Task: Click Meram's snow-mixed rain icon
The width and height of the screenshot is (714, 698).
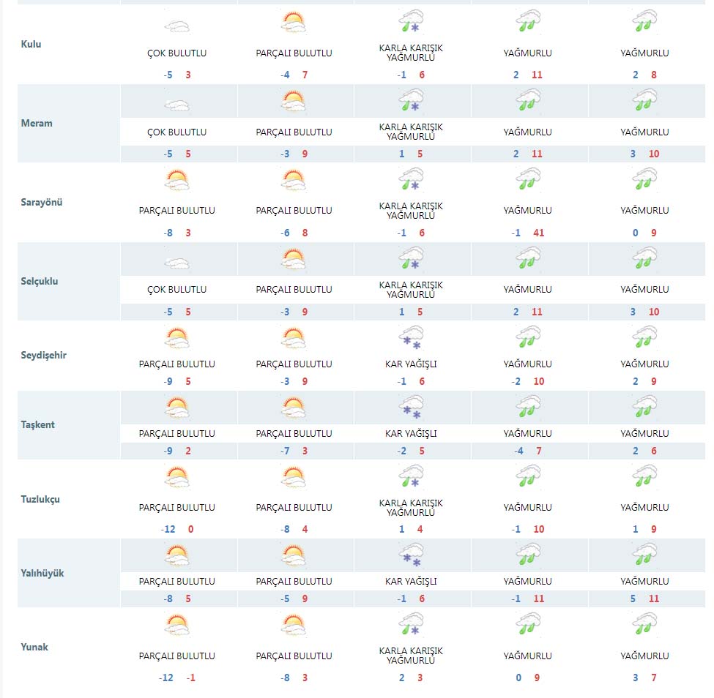Action: [x=411, y=100]
